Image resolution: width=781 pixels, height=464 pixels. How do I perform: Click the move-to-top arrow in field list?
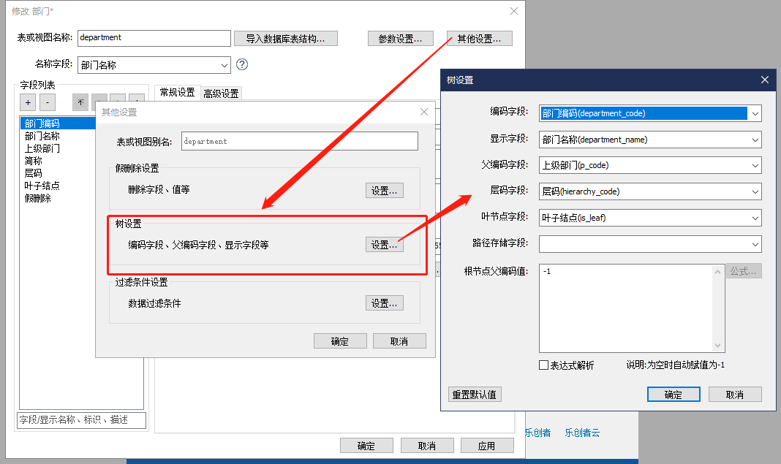pos(80,102)
